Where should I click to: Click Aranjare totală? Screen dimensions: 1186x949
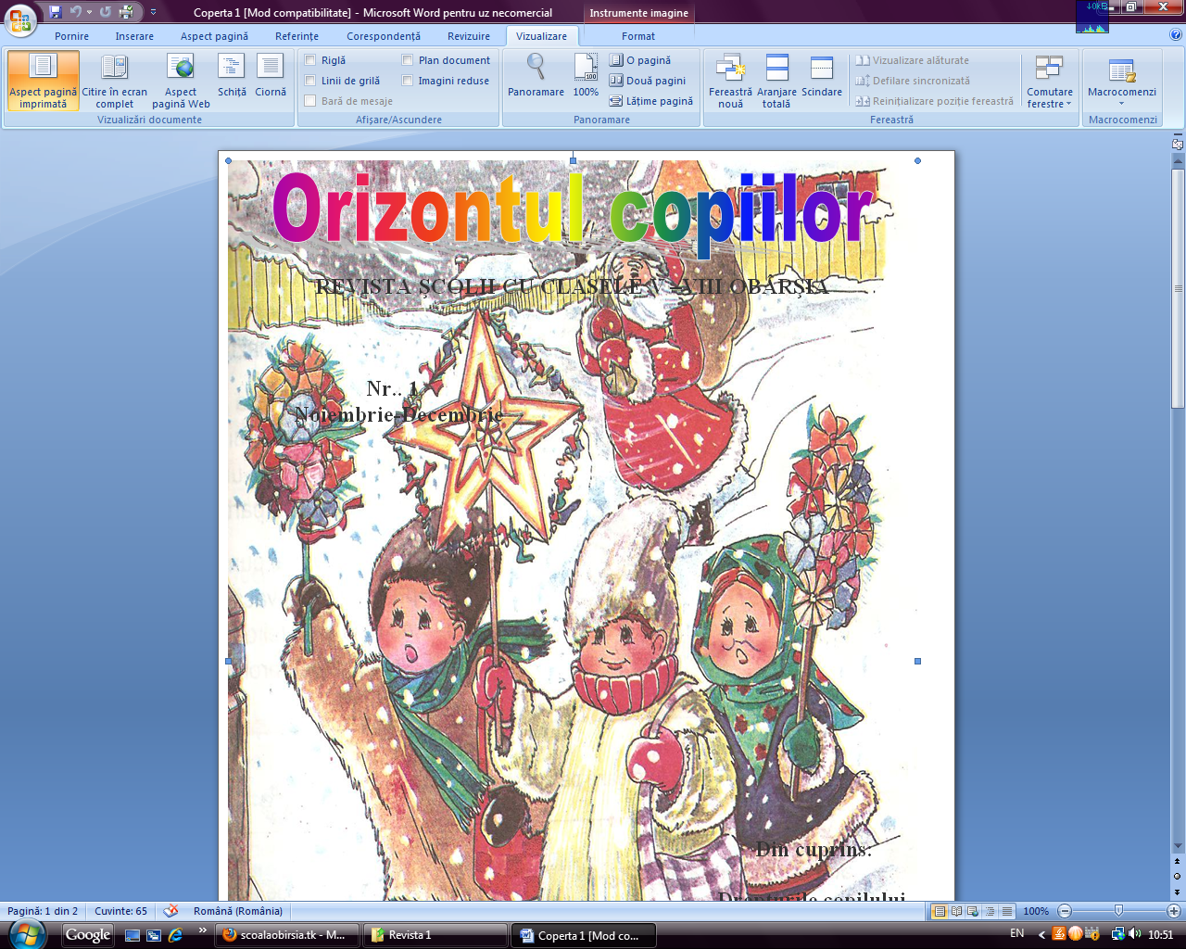coord(776,81)
